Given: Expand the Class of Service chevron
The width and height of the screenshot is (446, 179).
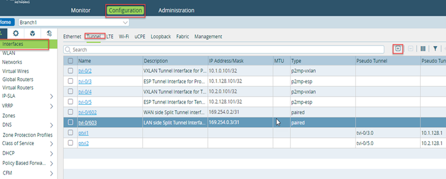Looking at the screenshot, I should click(51, 144).
